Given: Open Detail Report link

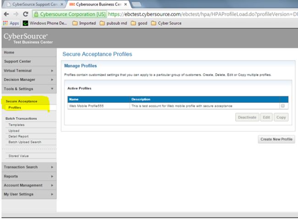Looking at the screenshot, I should [x=18, y=136].
